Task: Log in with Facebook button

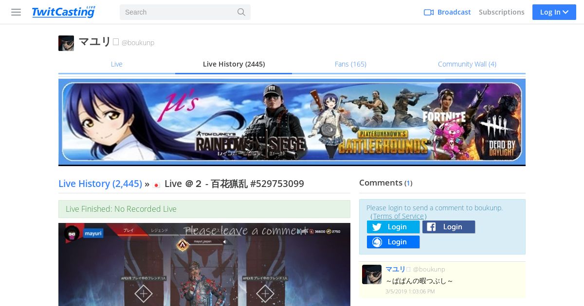Action: (x=449, y=227)
